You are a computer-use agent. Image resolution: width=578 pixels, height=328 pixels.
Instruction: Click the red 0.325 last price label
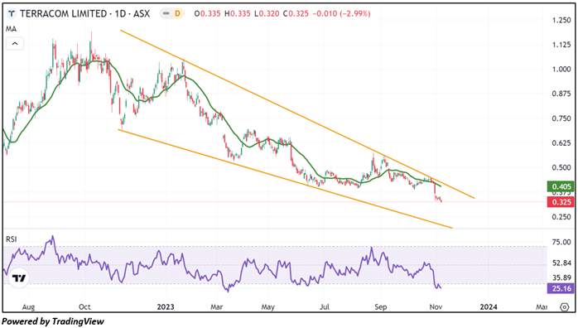coord(561,202)
